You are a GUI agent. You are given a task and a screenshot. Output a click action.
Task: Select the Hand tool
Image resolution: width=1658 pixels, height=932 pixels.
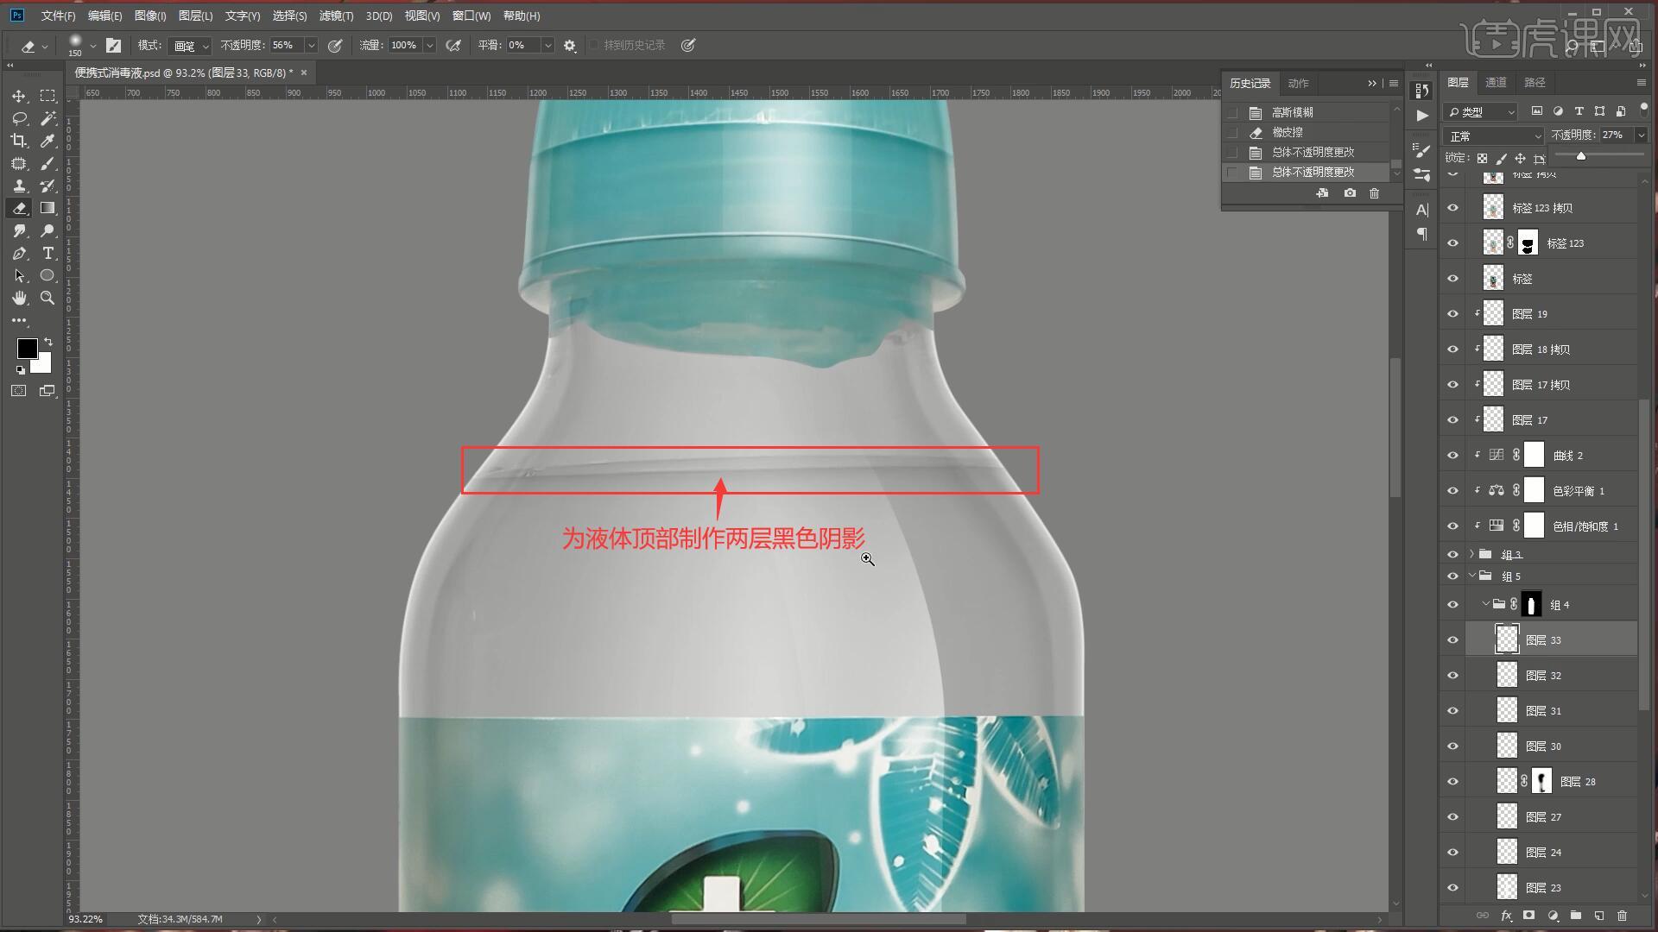19,298
